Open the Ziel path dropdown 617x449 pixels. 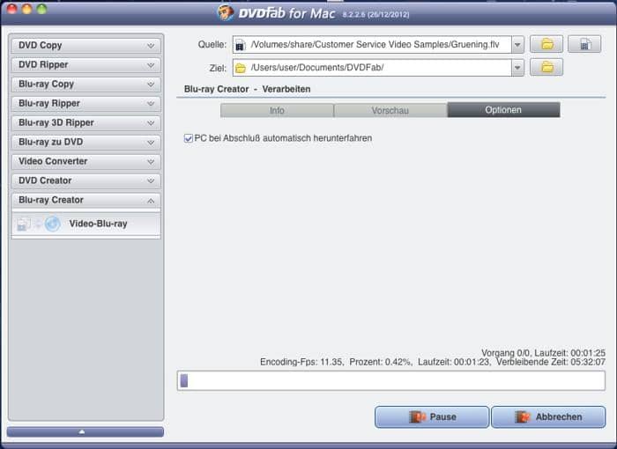point(517,68)
